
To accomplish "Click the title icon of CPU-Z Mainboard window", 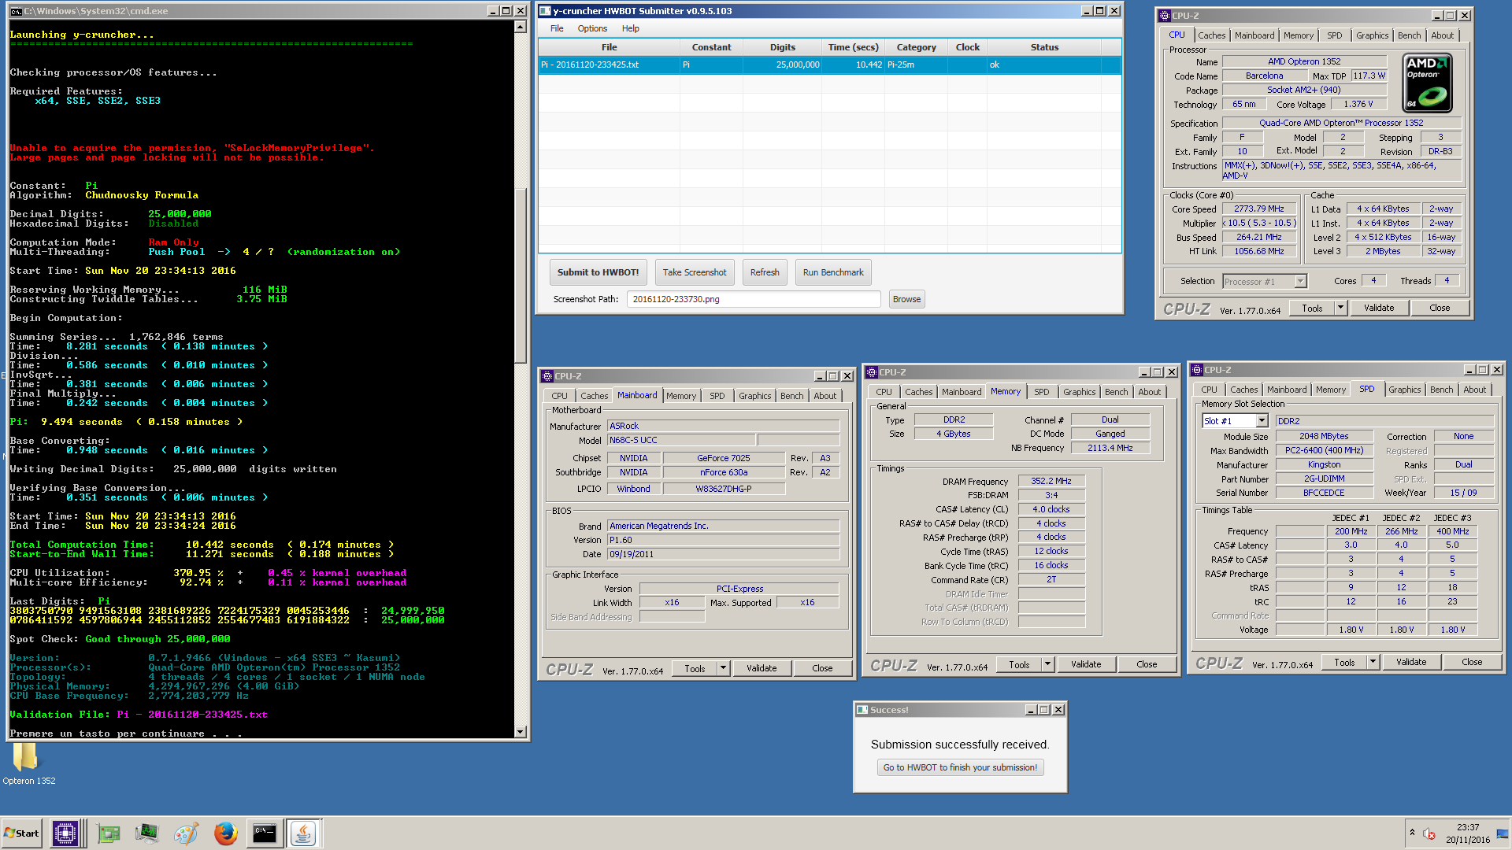I will [x=547, y=376].
